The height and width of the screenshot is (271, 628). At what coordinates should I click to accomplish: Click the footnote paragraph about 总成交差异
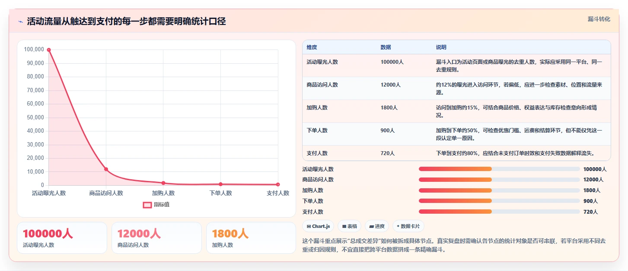click(x=454, y=245)
